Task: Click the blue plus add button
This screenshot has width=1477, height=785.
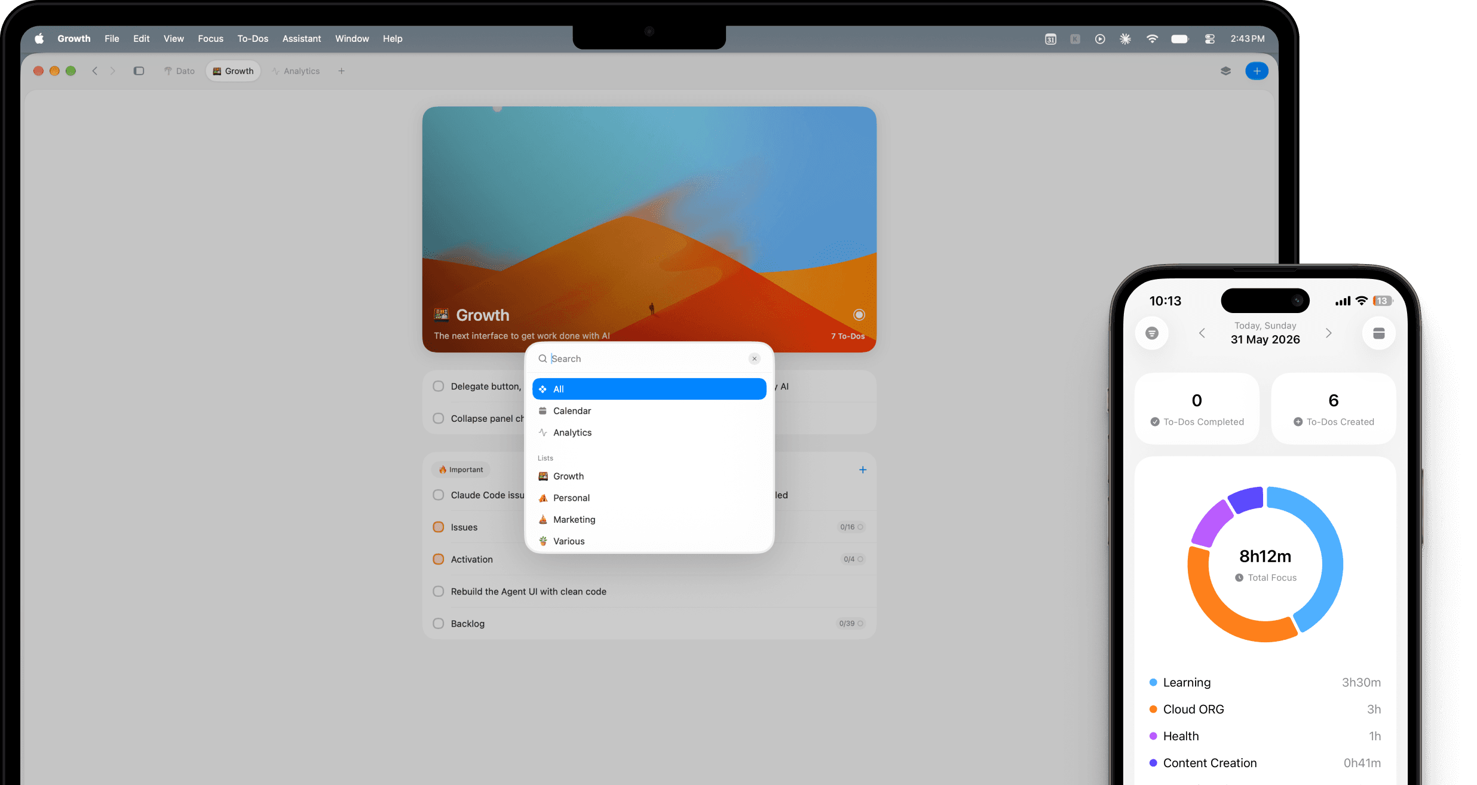Action: (x=1257, y=70)
